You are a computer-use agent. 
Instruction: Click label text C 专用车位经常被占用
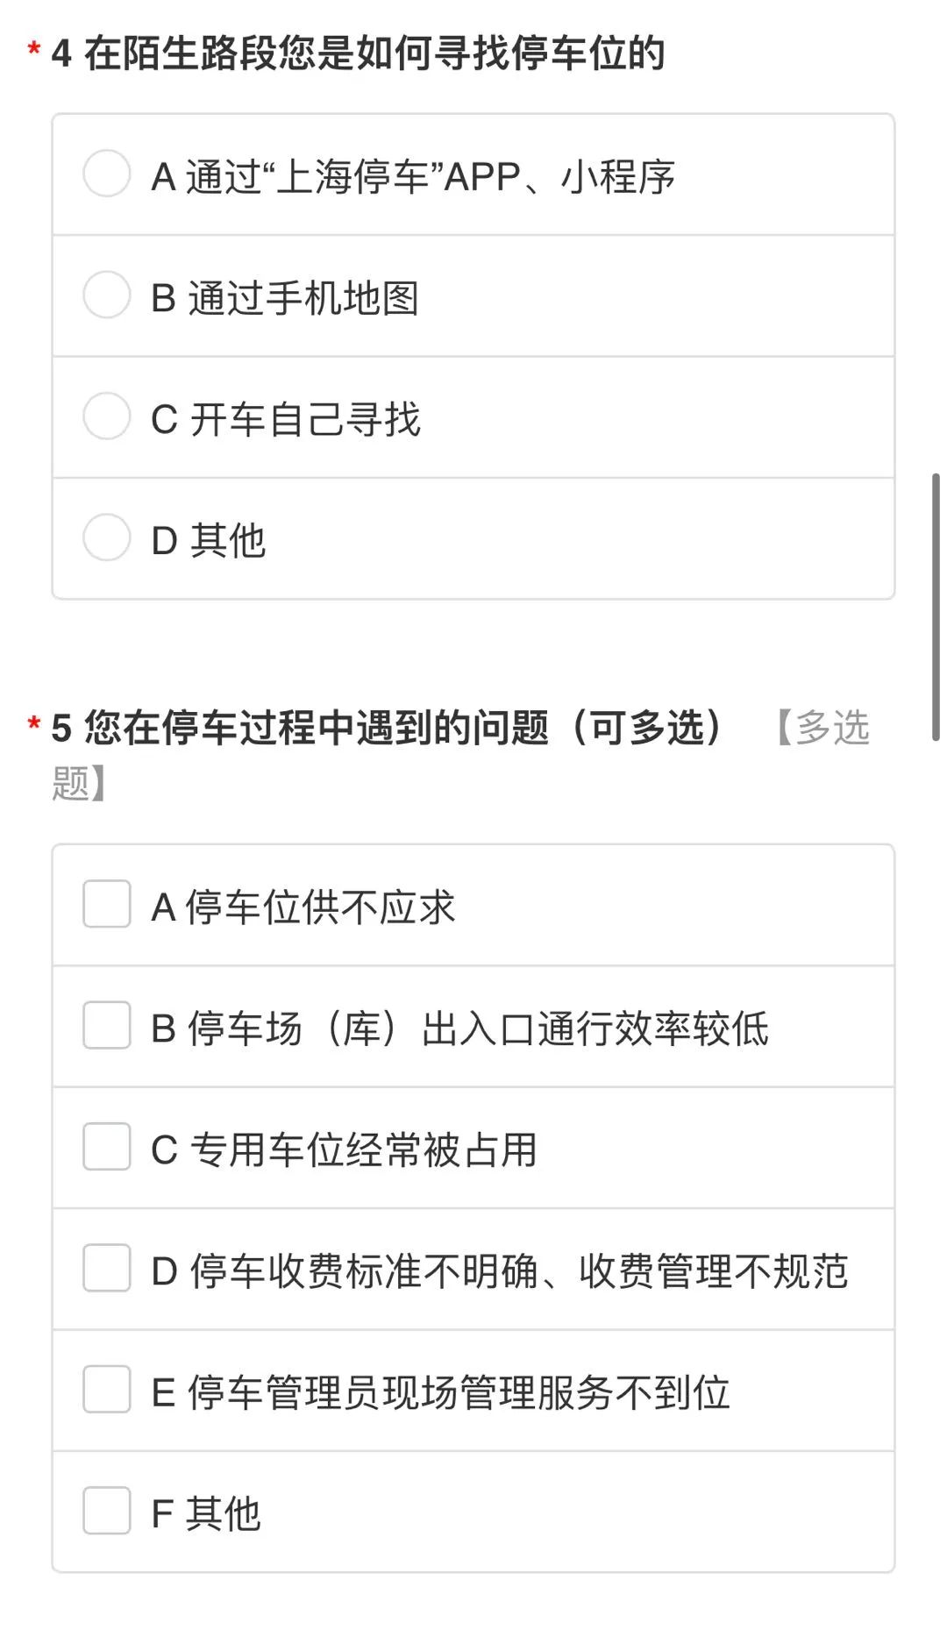tap(344, 1150)
